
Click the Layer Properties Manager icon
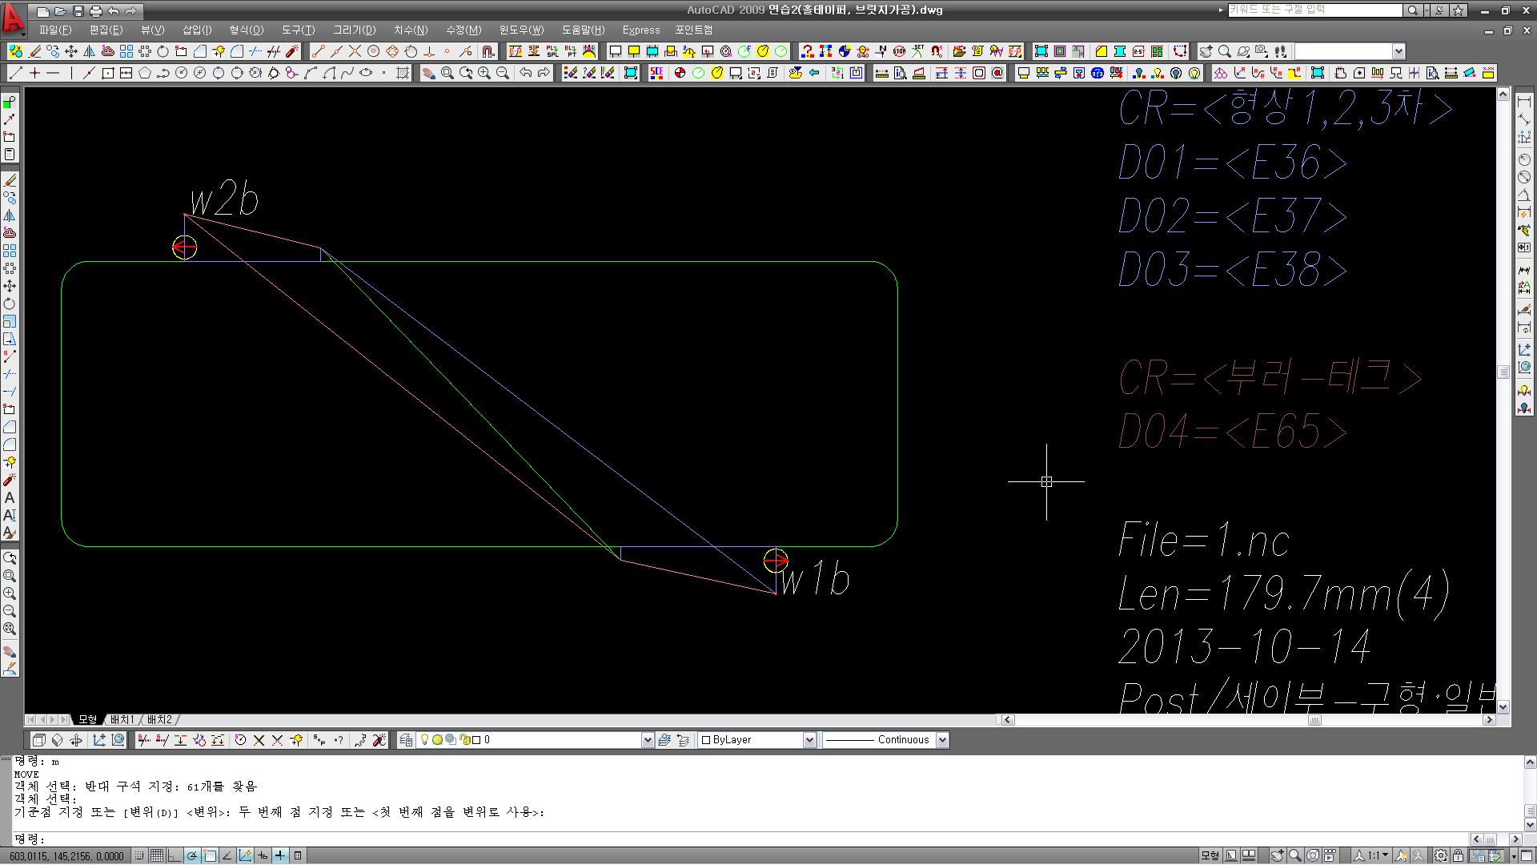[406, 740]
